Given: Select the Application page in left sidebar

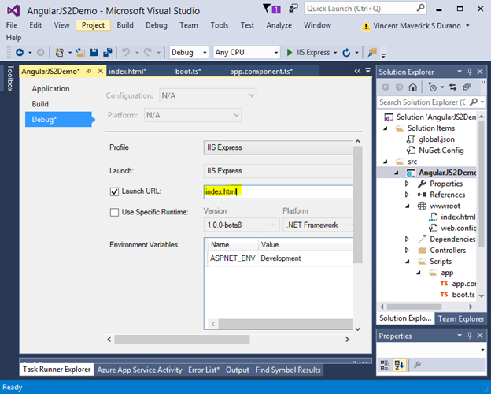Looking at the screenshot, I should (x=50, y=89).
